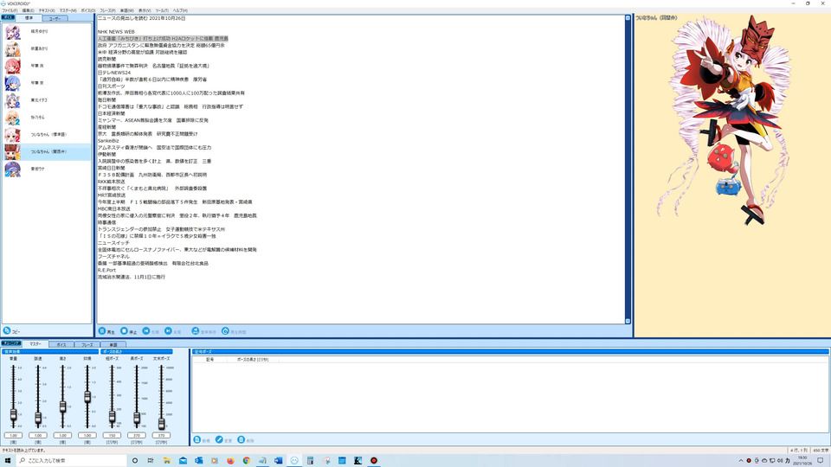Switch to the ユーザー voice preset tab
The width and height of the screenshot is (831, 467).
(55, 18)
